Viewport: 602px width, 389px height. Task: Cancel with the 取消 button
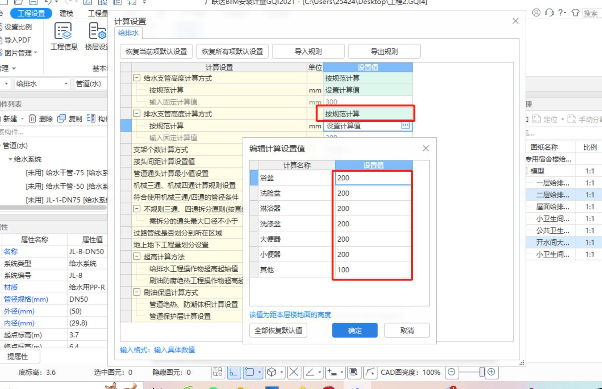click(407, 330)
